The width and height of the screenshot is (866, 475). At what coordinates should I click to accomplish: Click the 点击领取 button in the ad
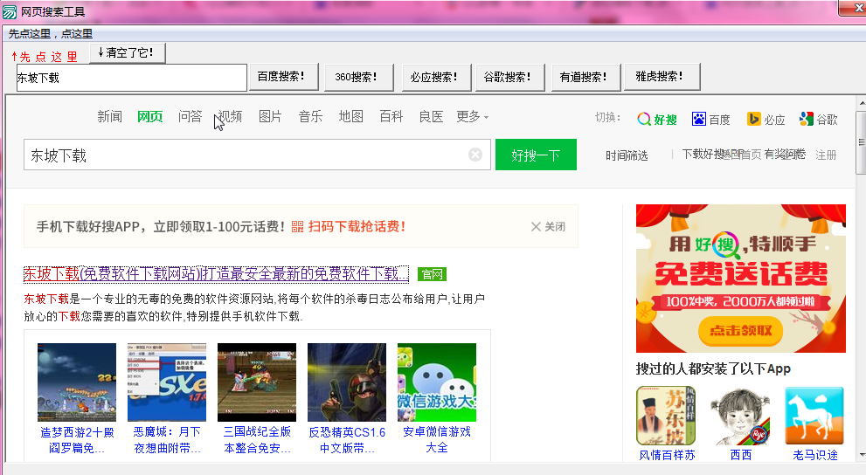click(x=741, y=330)
